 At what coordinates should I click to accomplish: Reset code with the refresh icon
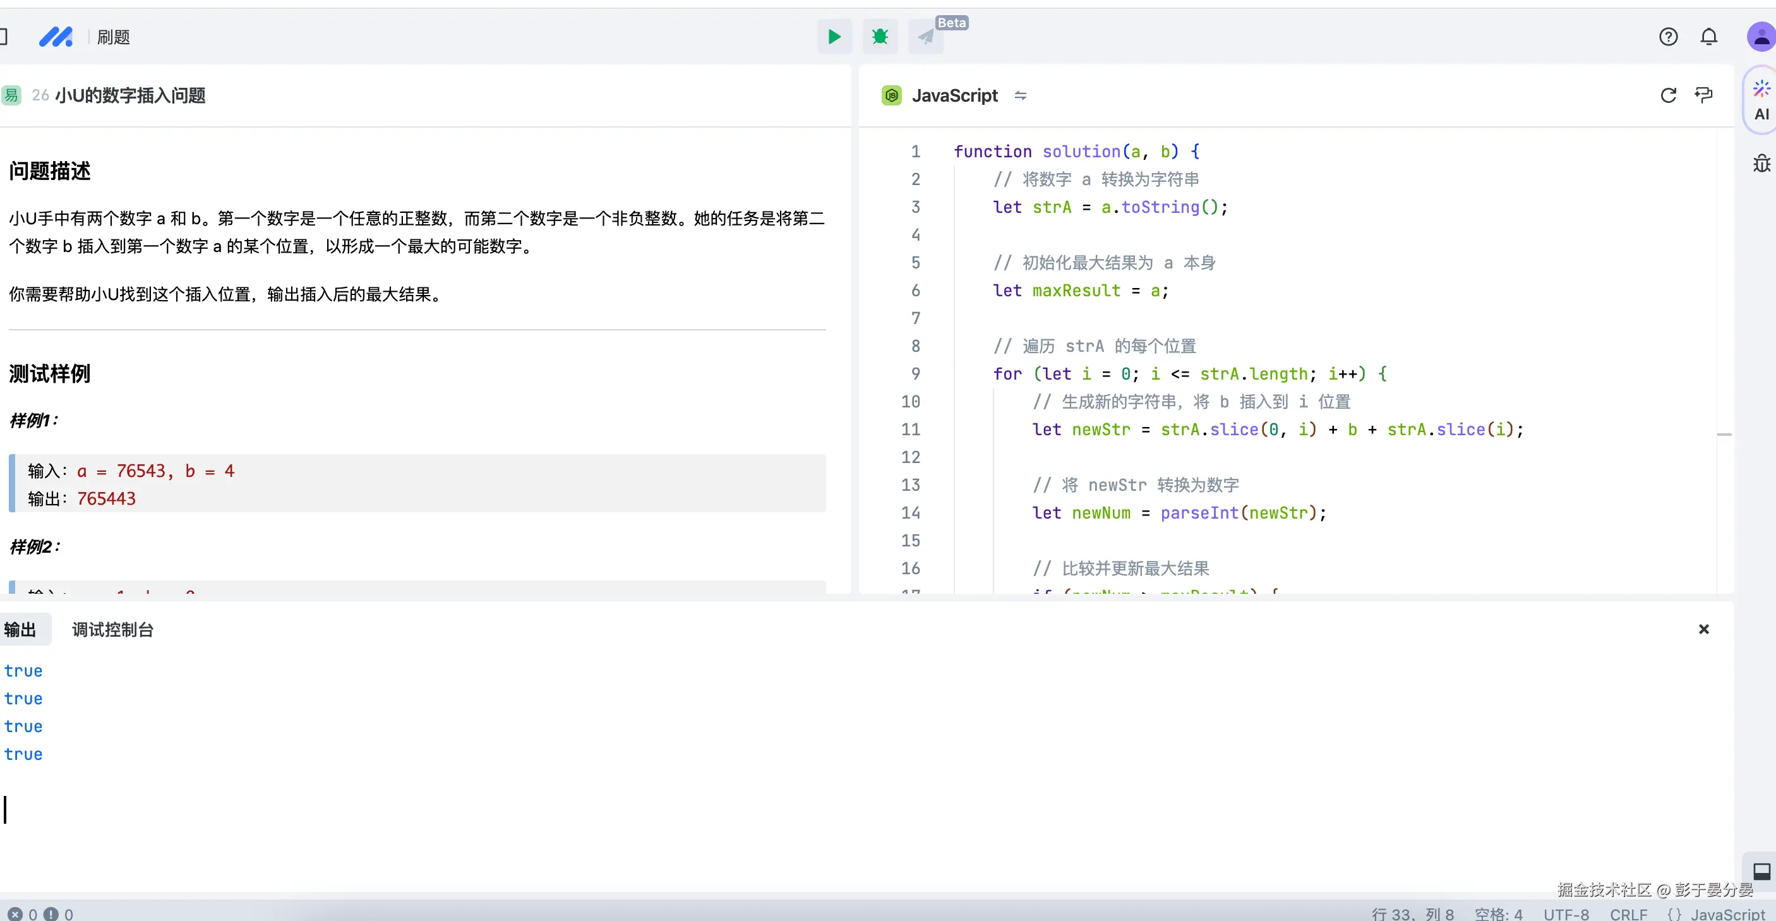pyautogui.click(x=1668, y=95)
